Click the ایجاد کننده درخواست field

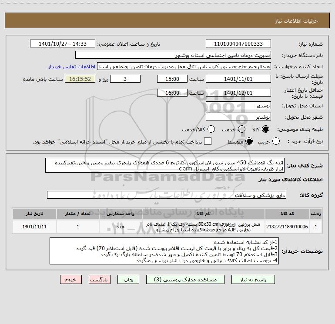[184, 67]
